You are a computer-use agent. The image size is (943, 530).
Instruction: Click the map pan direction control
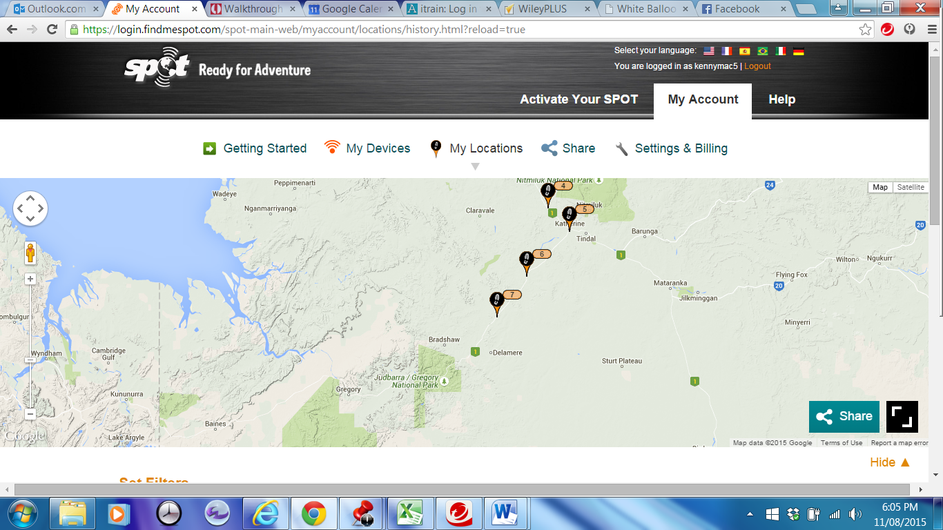(30, 208)
